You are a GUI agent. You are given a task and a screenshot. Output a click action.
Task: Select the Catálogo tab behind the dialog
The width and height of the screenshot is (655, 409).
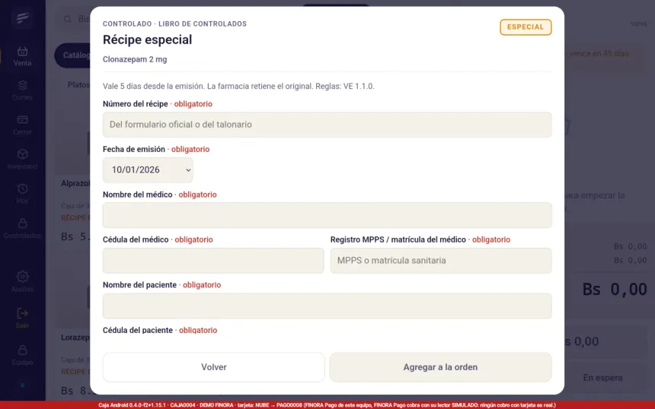[x=72, y=55]
